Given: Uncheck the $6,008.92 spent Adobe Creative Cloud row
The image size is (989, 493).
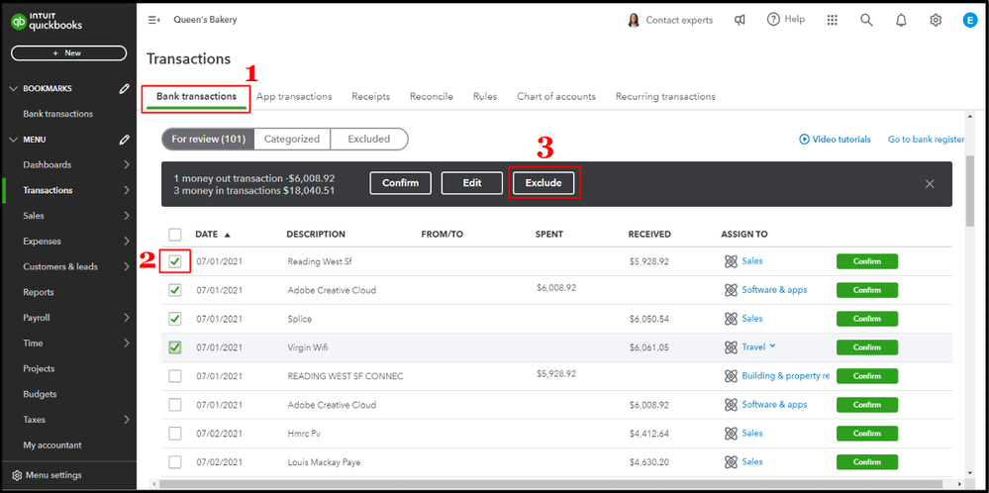Looking at the screenshot, I should point(175,290).
